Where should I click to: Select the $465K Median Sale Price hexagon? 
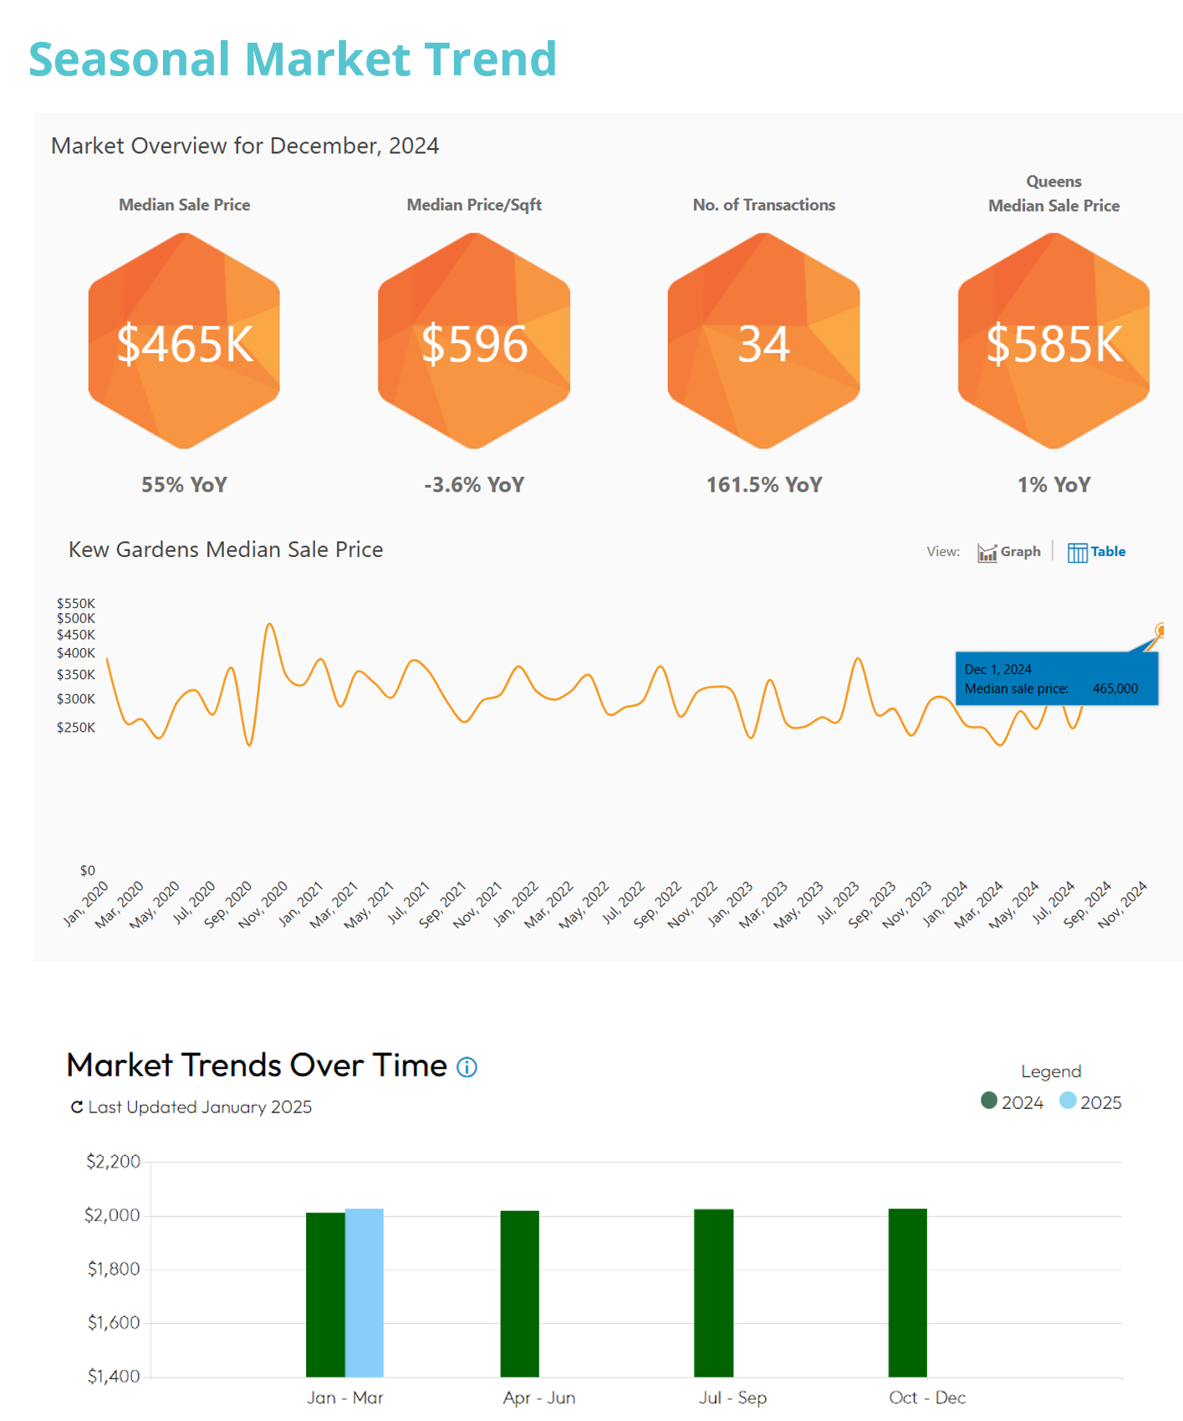pos(184,341)
